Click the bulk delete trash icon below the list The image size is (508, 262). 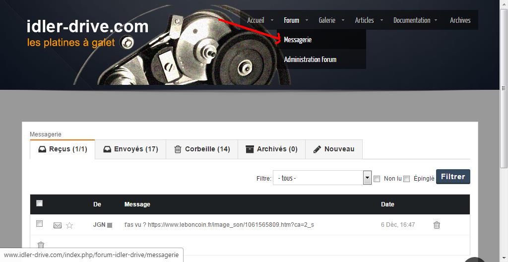[x=41, y=245]
